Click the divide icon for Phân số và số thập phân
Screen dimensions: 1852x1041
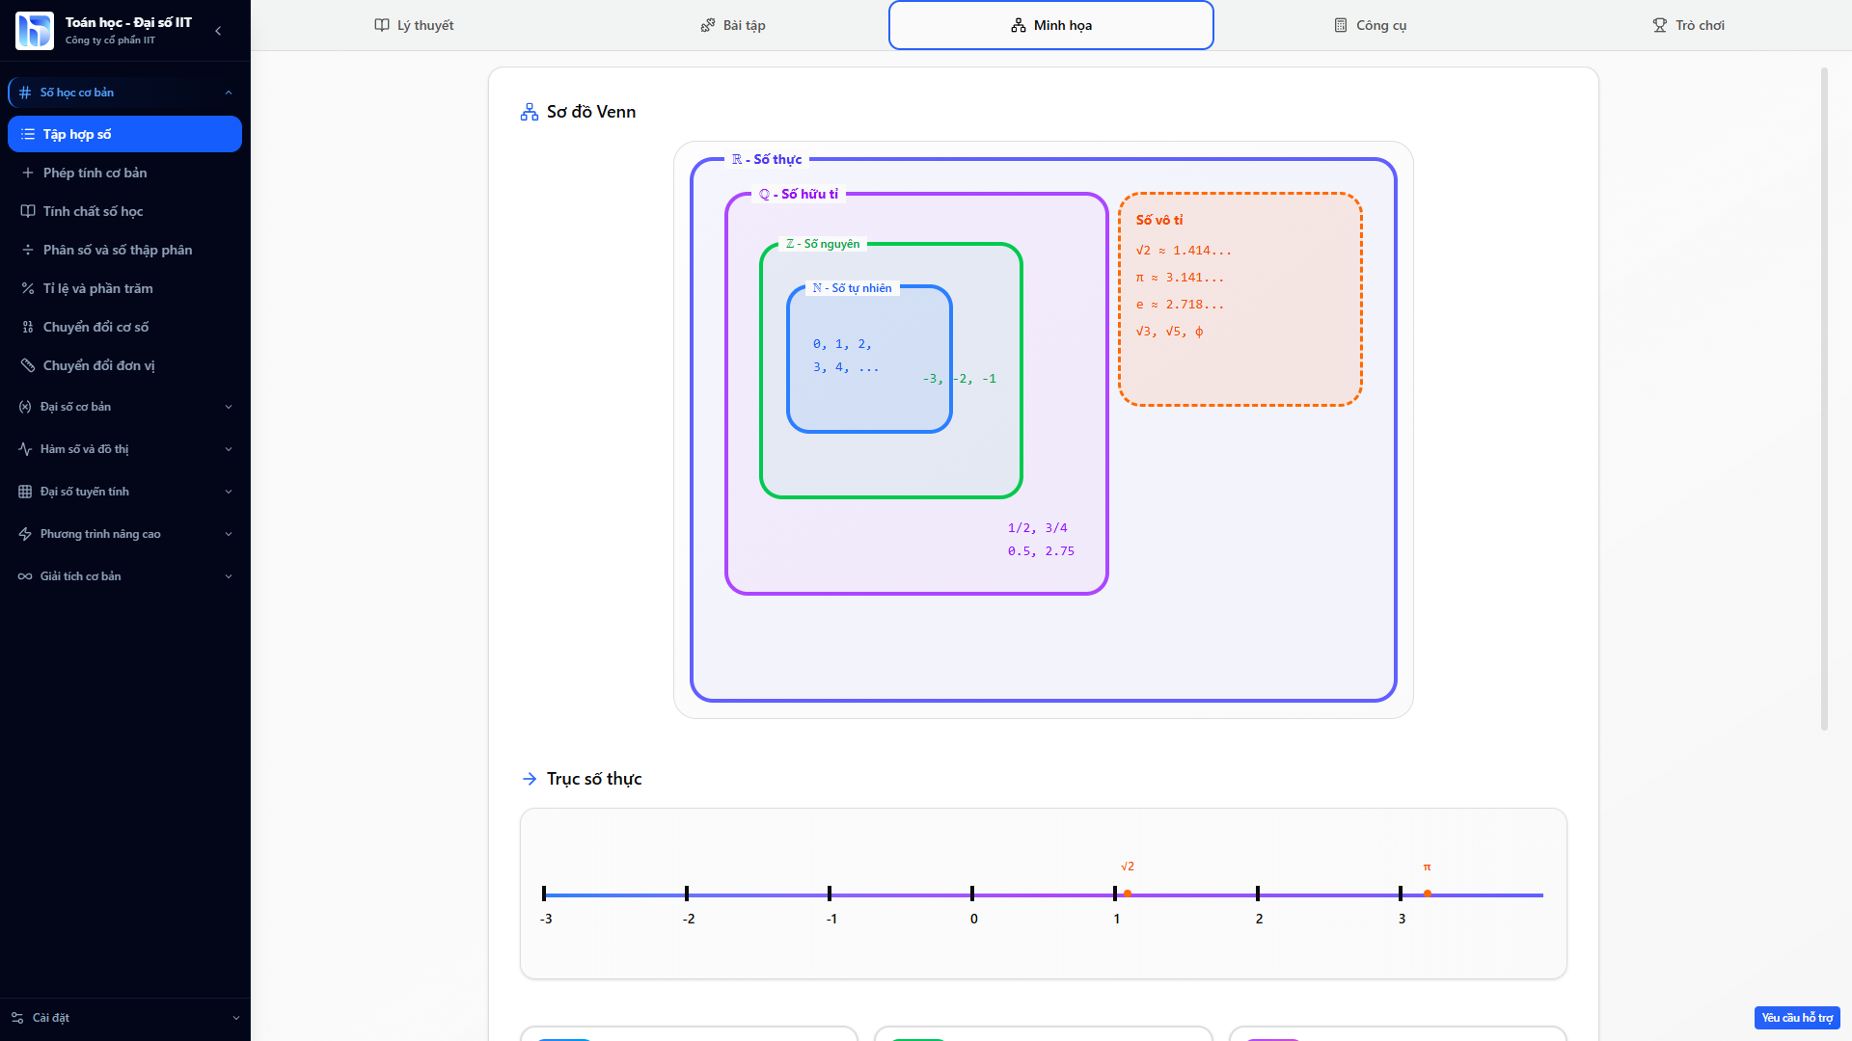tap(28, 250)
